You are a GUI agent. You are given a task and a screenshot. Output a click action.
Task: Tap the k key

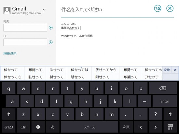115,101
